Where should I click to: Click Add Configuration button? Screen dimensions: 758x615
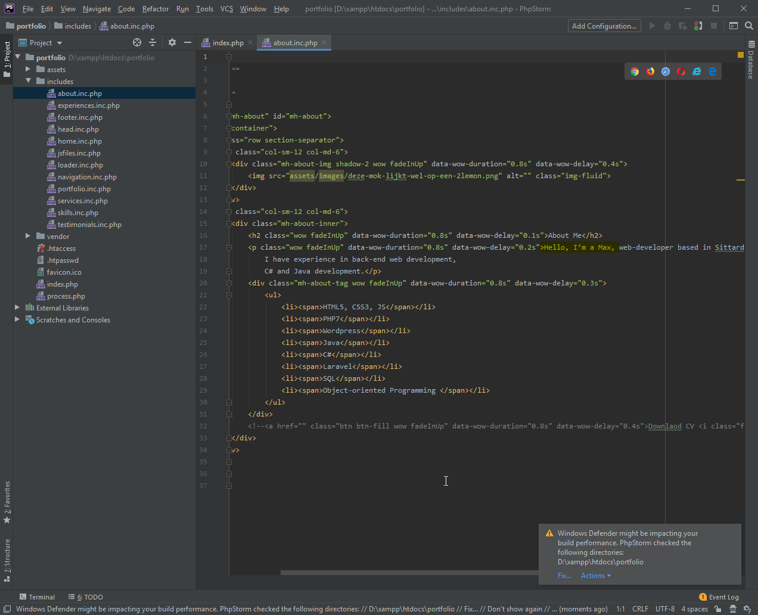click(x=604, y=26)
